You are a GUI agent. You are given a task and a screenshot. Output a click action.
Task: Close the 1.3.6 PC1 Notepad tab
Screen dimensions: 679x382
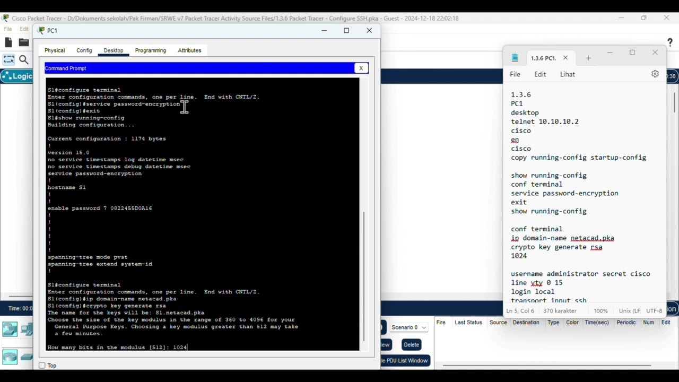pos(565,58)
